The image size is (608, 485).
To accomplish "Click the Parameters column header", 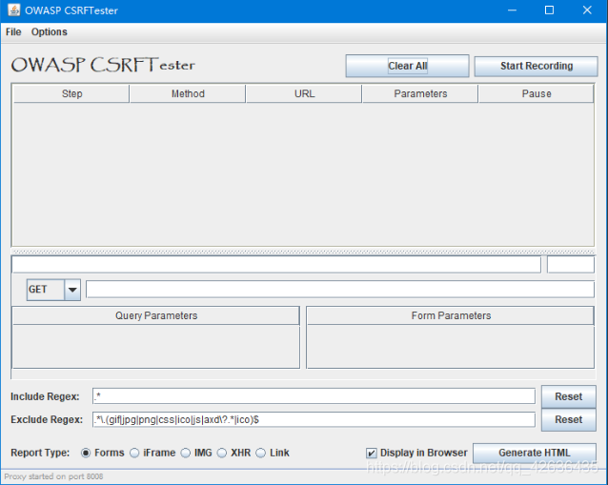I will click(420, 93).
